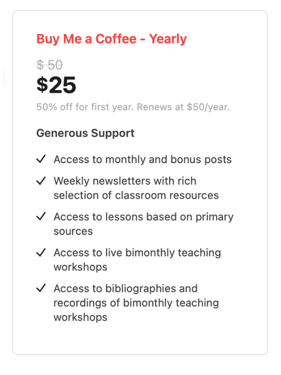Click the checkmark beside Weekly newsletters
Screen dimensions: 281x375
click(41, 181)
